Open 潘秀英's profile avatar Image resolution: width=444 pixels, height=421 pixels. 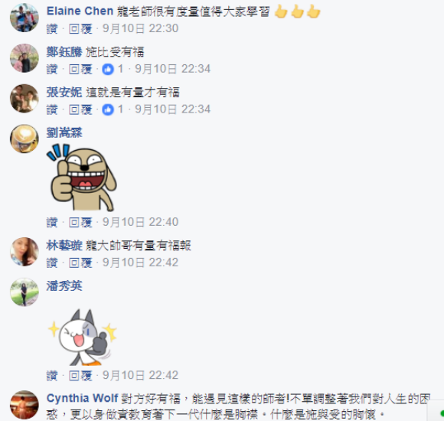pos(24,292)
